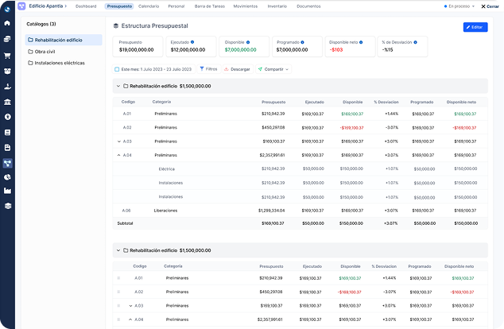The image size is (504, 329).
Task: Click the Descargar button
Action: [x=237, y=69]
